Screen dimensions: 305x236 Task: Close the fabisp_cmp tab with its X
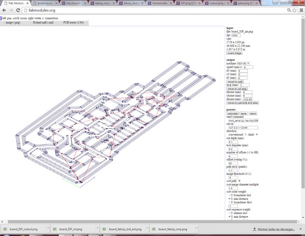coord(114,3)
